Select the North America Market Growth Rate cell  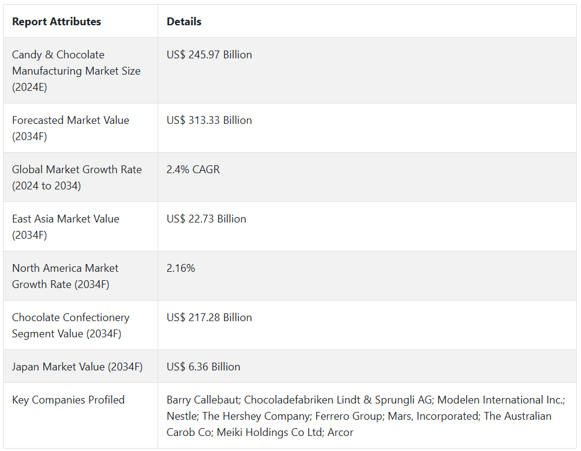65,276
